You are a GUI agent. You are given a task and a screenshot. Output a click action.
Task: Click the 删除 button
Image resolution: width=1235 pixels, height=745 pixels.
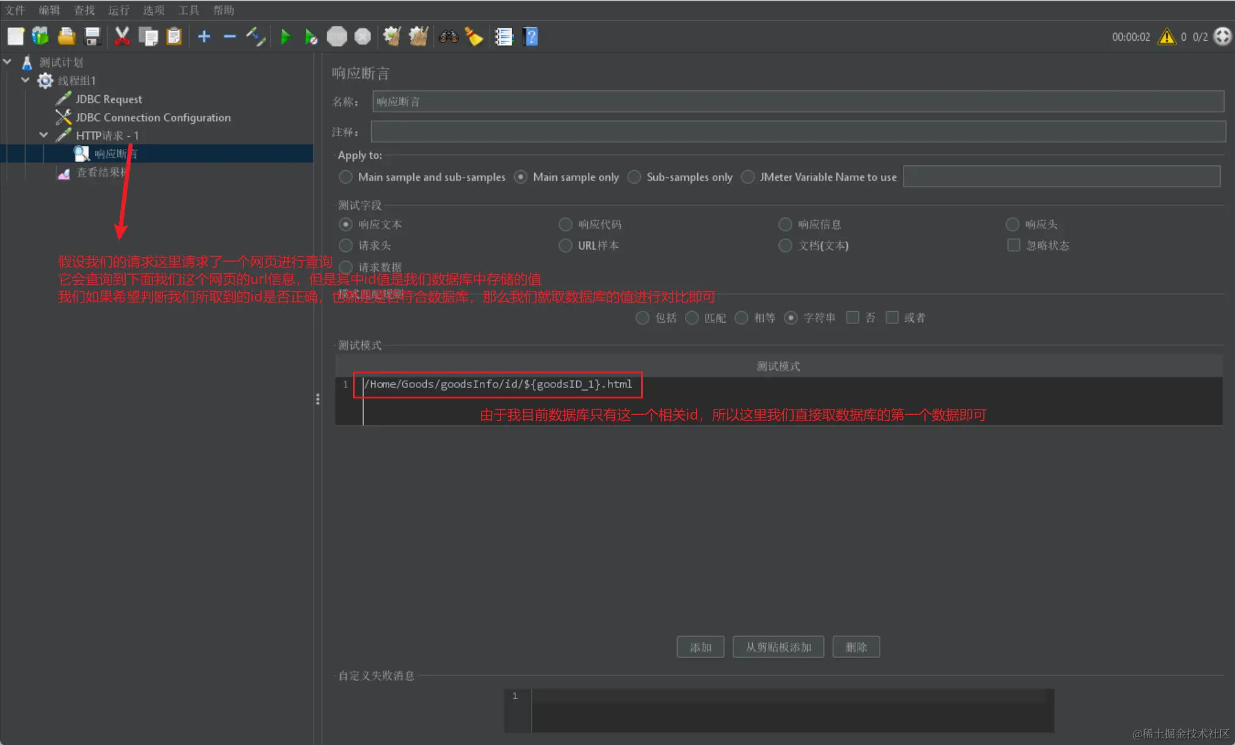856,647
